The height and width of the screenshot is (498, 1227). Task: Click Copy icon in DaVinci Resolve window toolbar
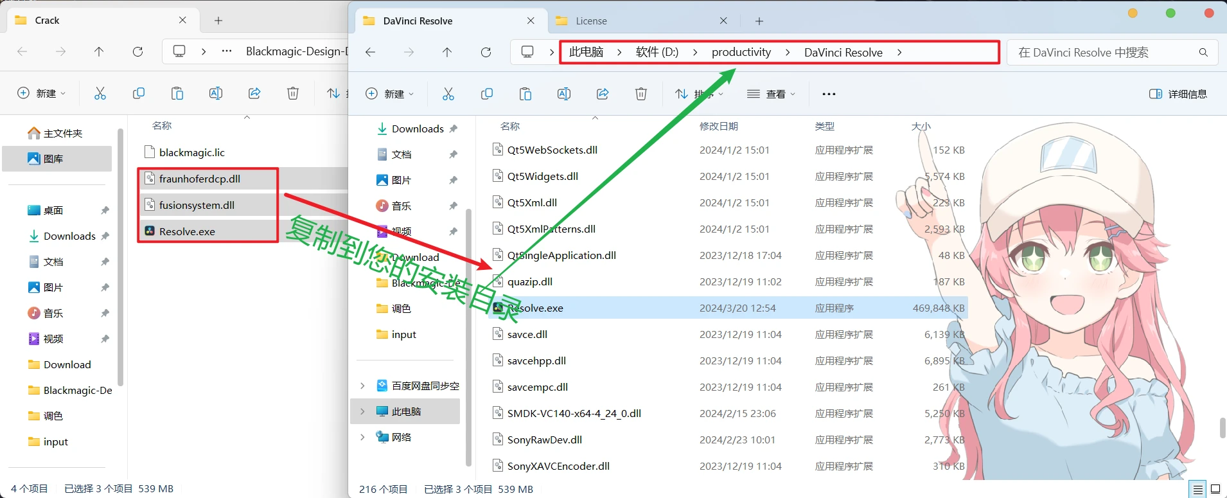487,94
